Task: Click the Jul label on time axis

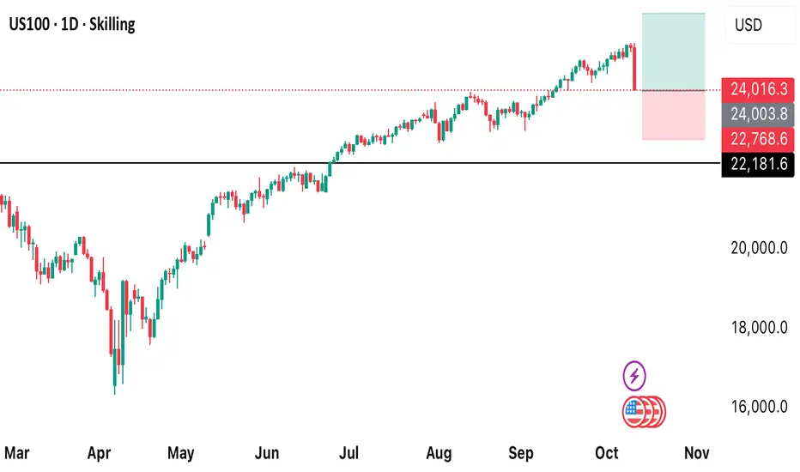Action: coord(349,452)
